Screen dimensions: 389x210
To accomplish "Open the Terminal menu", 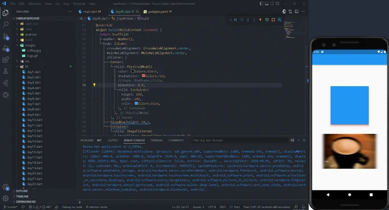I will (x=79, y=4).
